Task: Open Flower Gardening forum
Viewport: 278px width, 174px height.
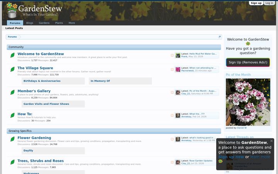Action: coord(34,138)
